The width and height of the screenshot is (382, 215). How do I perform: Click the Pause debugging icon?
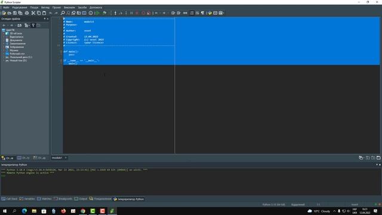tap(131, 13)
